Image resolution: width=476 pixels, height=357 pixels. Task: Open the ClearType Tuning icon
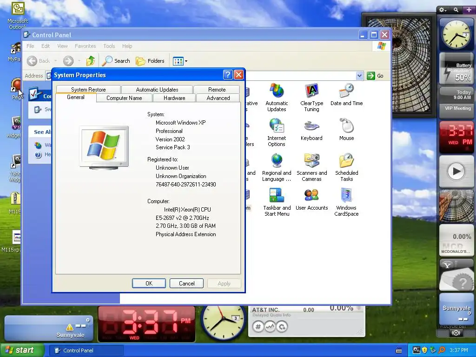(x=311, y=97)
